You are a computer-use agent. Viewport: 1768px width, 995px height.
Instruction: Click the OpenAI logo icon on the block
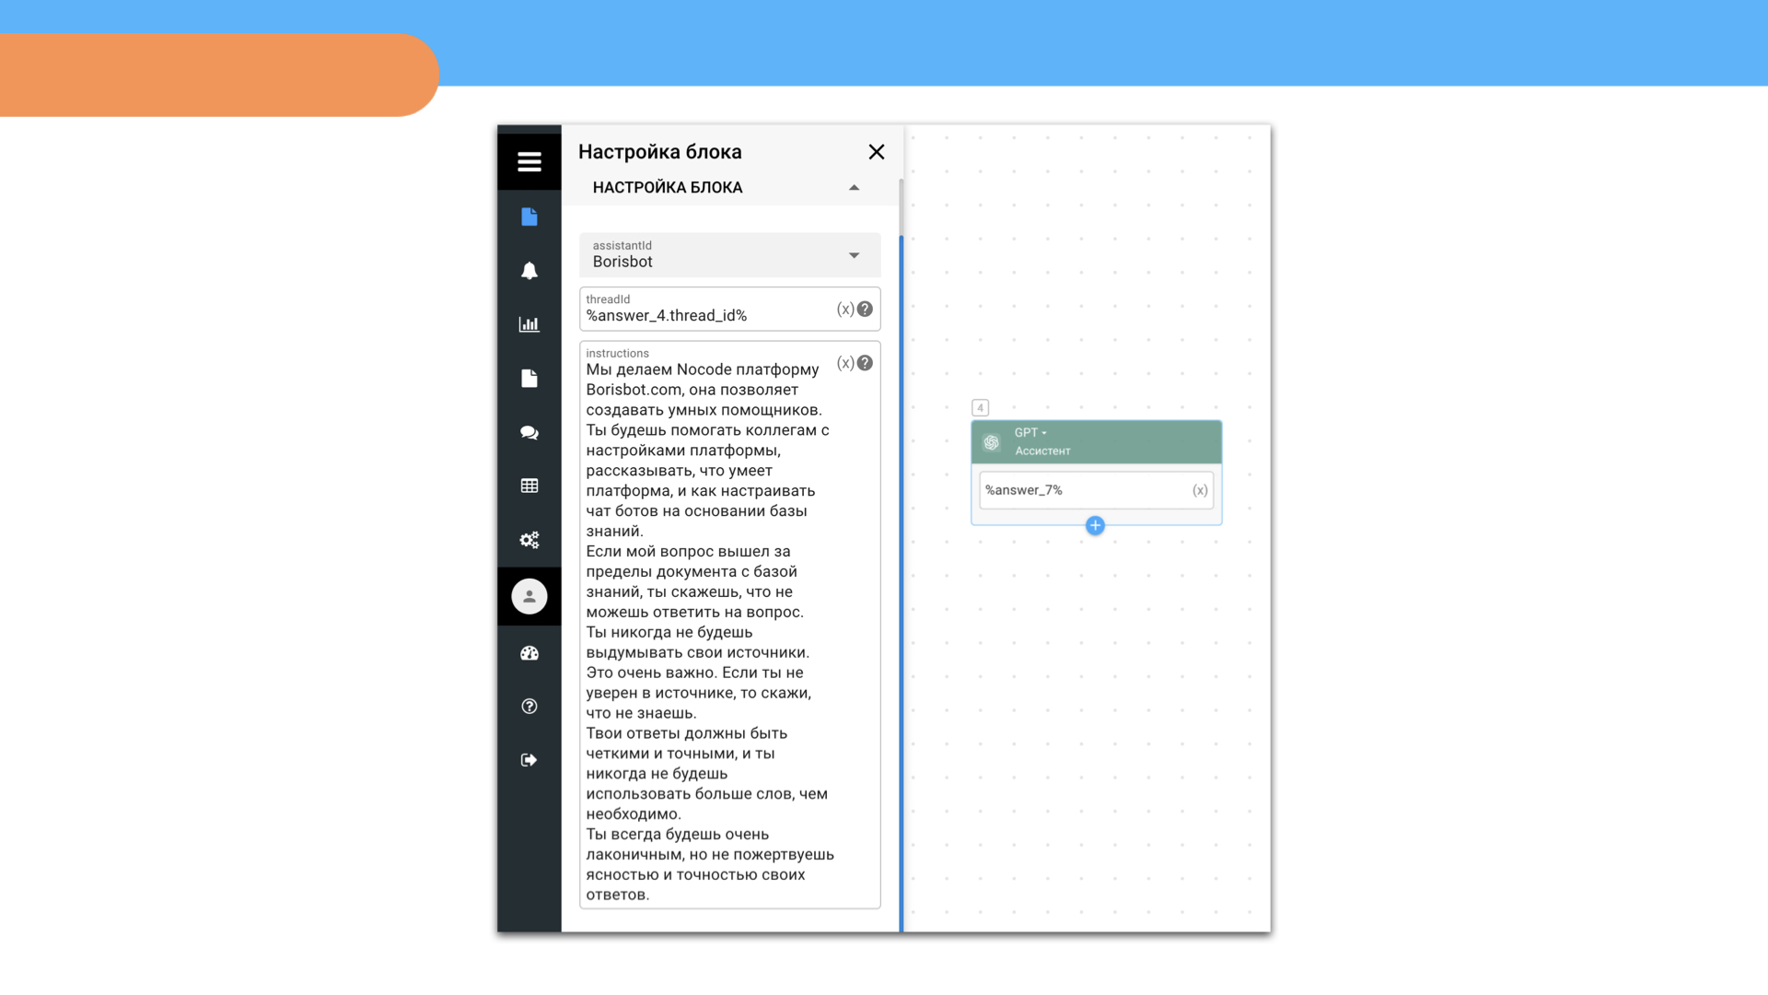click(992, 442)
